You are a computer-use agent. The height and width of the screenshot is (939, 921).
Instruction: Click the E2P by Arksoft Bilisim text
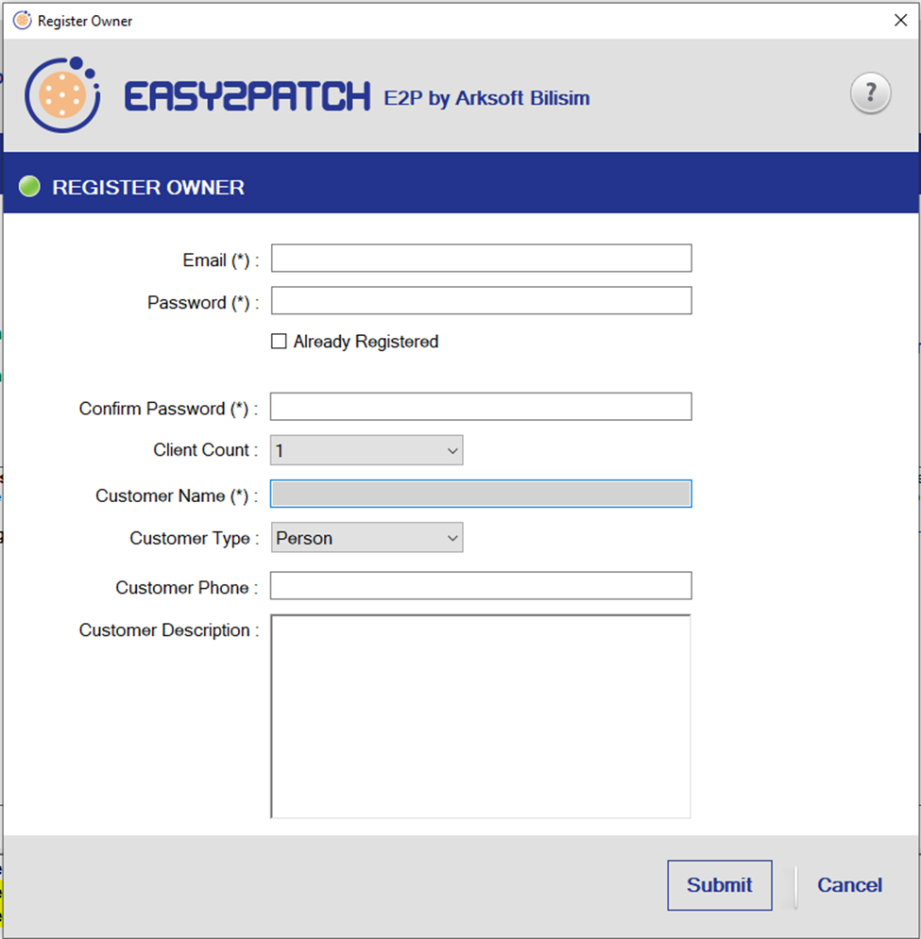[x=486, y=98]
